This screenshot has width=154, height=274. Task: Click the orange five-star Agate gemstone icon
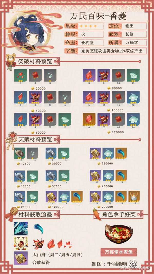coord(89,119)
